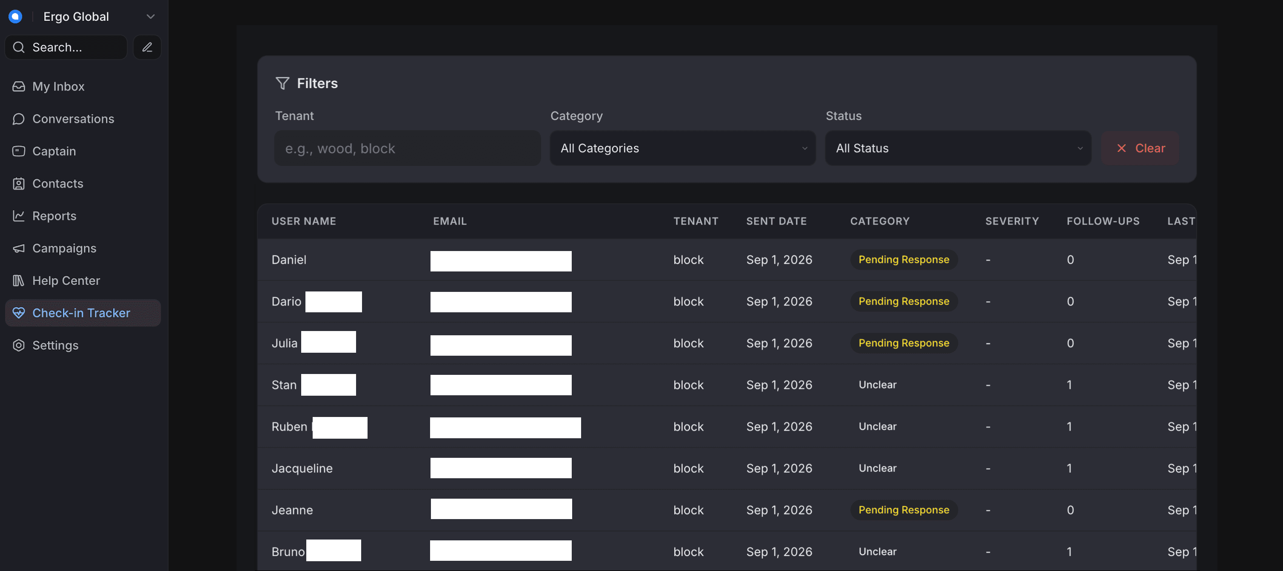The image size is (1283, 571).
Task: Click the search magnifier icon
Action: (x=18, y=47)
